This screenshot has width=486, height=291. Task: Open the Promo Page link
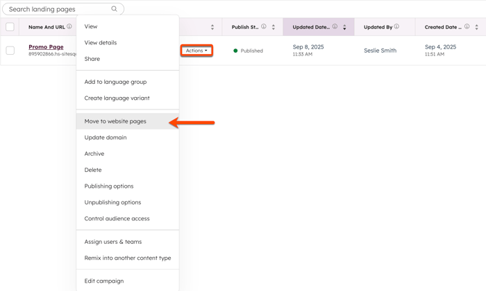[x=46, y=47]
